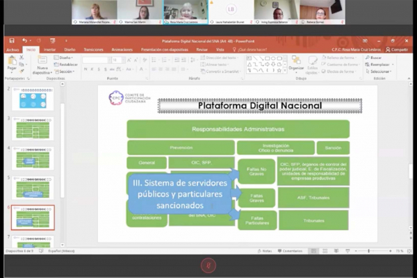Select the rectangle shape in shapes gallery
The width and height of the screenshot is (417, 278).
(x=268, y=58)
